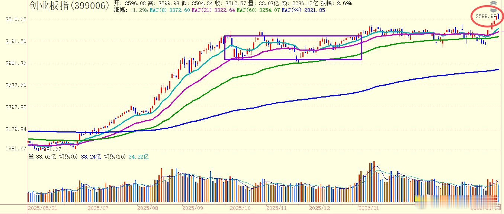Click the 2025/07 date marker
Screen dimensions: 504x214
coord(98,208)
